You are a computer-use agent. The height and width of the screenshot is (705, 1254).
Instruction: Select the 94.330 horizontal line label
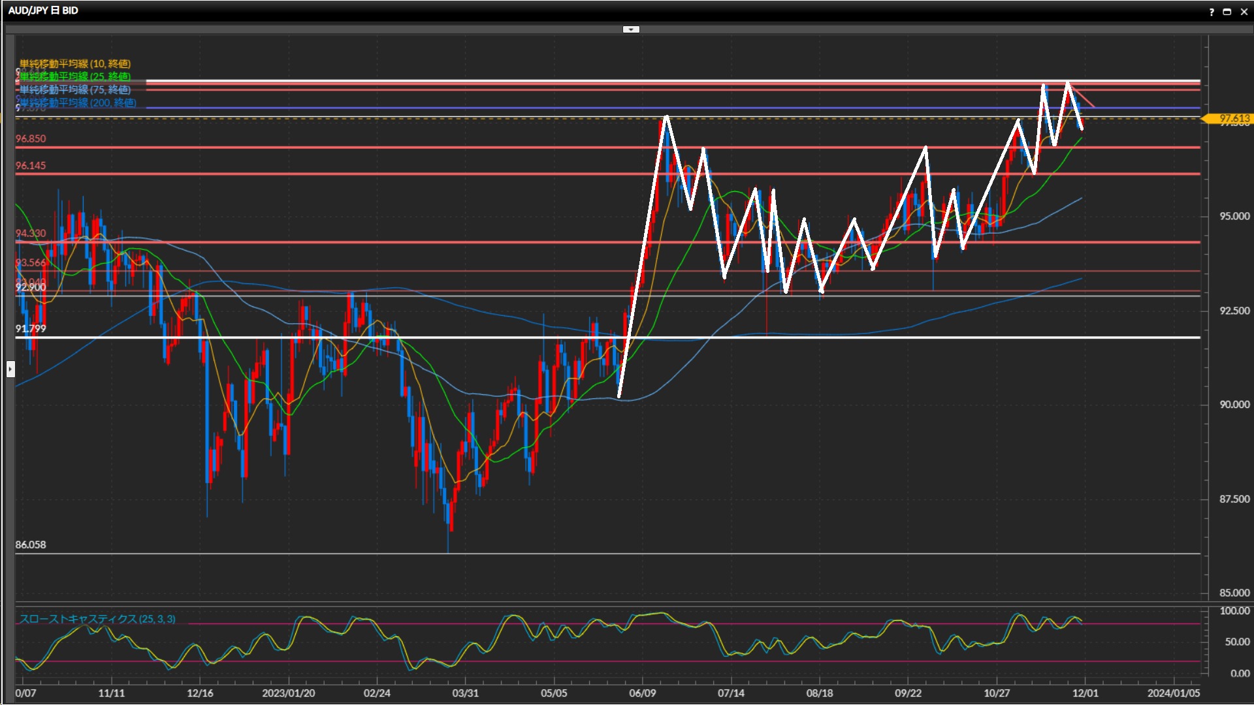pyautogui.click(x=31, y=233)
